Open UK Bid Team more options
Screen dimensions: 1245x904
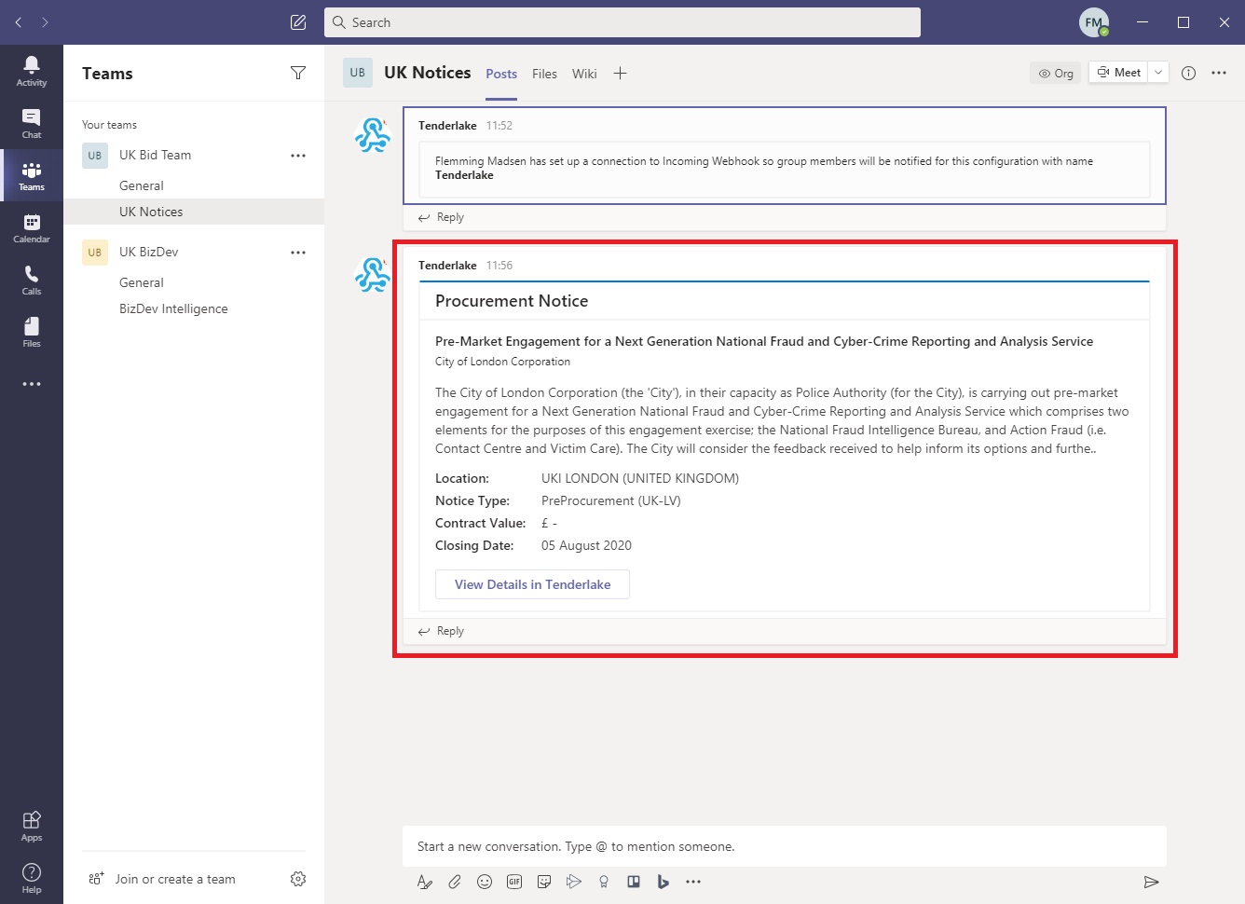pyautogui.click(x=298, y=156)
